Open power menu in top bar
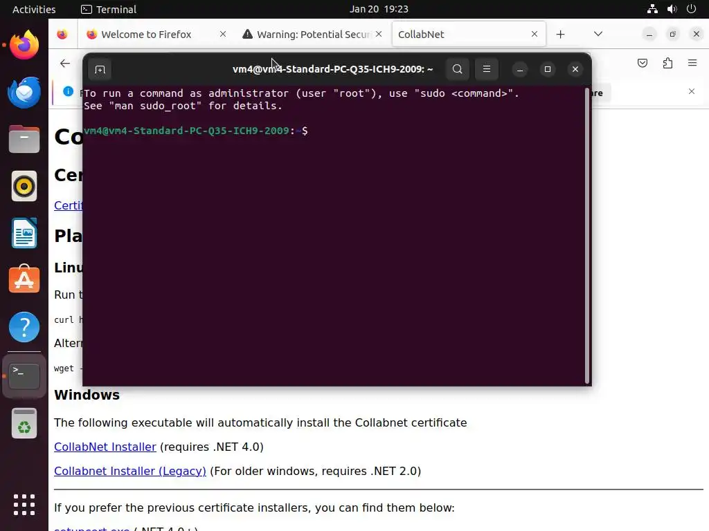The width and height of the screenshot is (709, 531). (692, 9)
